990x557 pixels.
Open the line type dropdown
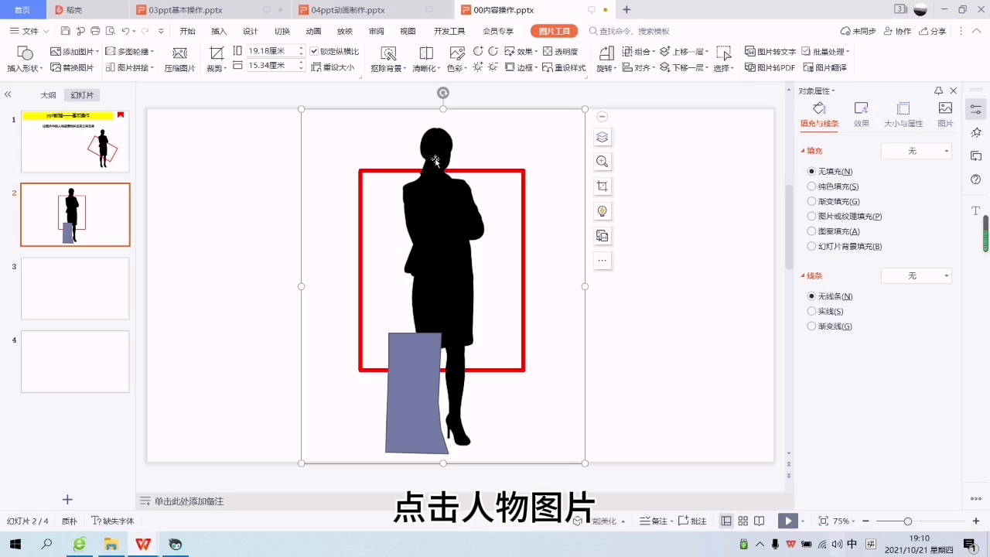[917, 276]
